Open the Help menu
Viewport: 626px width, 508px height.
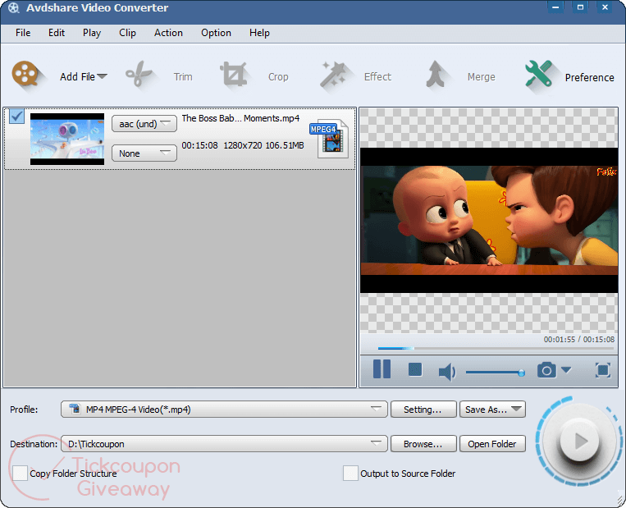(259, 33)
